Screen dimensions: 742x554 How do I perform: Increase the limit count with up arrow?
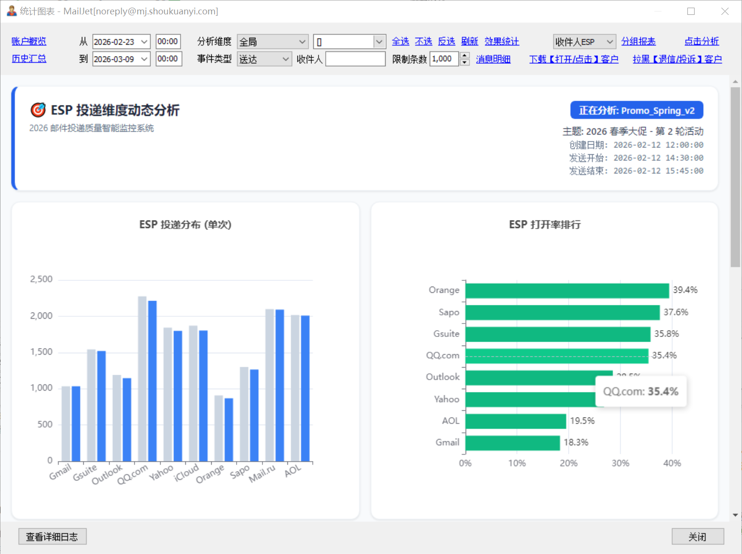pyautogui.click(x=464, y=56)
